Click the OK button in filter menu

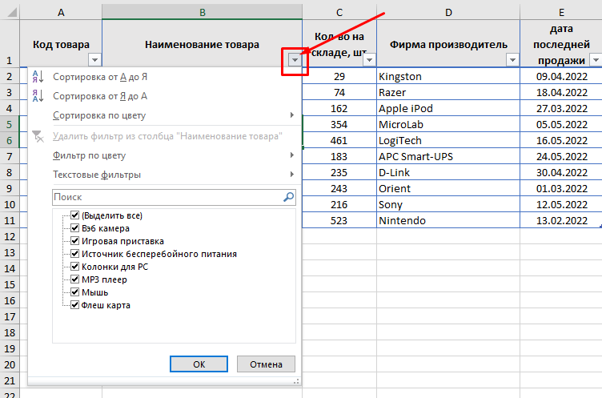point(199,364)
